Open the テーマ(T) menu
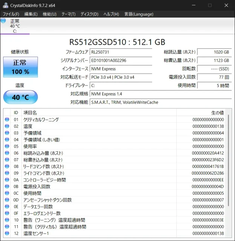Viewport: 235px width, 241px height. tap(69, 14)
